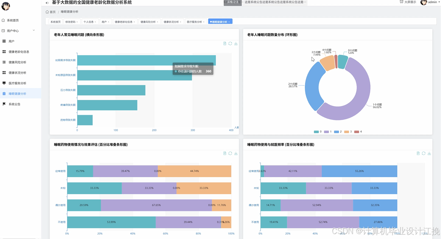Refresh the 睡眠药物使用与就医频率 chart

[x=423, y=153]
